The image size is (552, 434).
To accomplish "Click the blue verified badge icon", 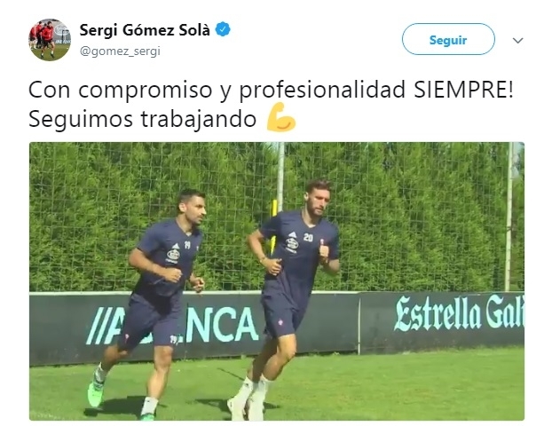I will tap(223, 29).
